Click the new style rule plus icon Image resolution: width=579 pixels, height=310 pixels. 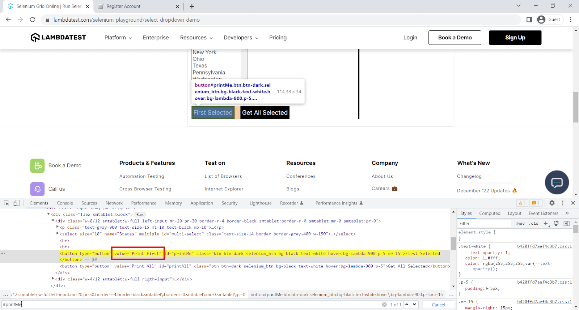click(x=546, y=224)
